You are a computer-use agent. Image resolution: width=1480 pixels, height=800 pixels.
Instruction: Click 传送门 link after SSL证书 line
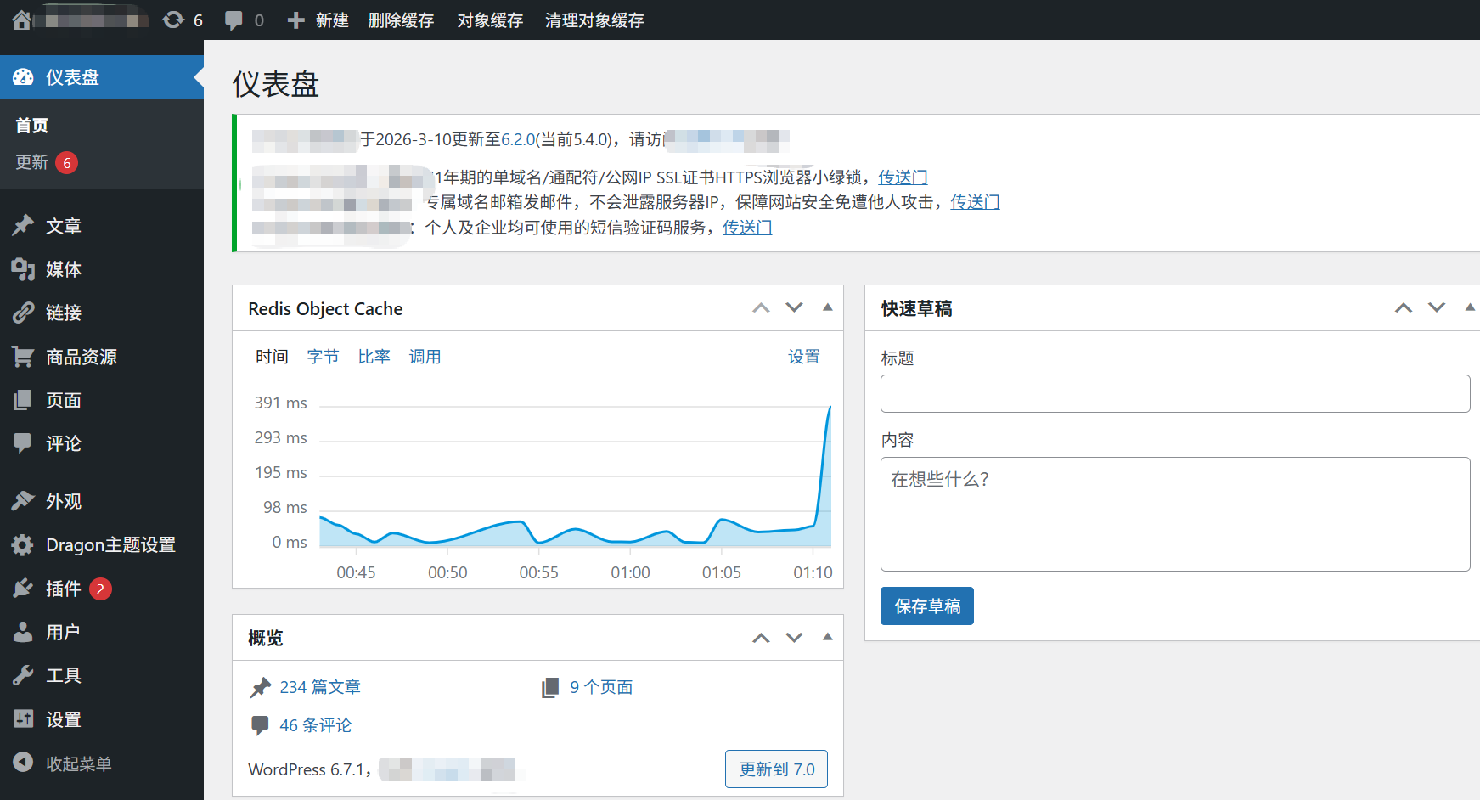click(903, 177)
